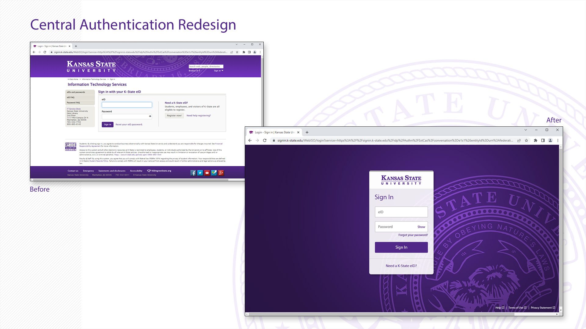Click the small Sign in button in Before page
The height and width of the screenshot is (329, 586).
[x=107, y=125]
